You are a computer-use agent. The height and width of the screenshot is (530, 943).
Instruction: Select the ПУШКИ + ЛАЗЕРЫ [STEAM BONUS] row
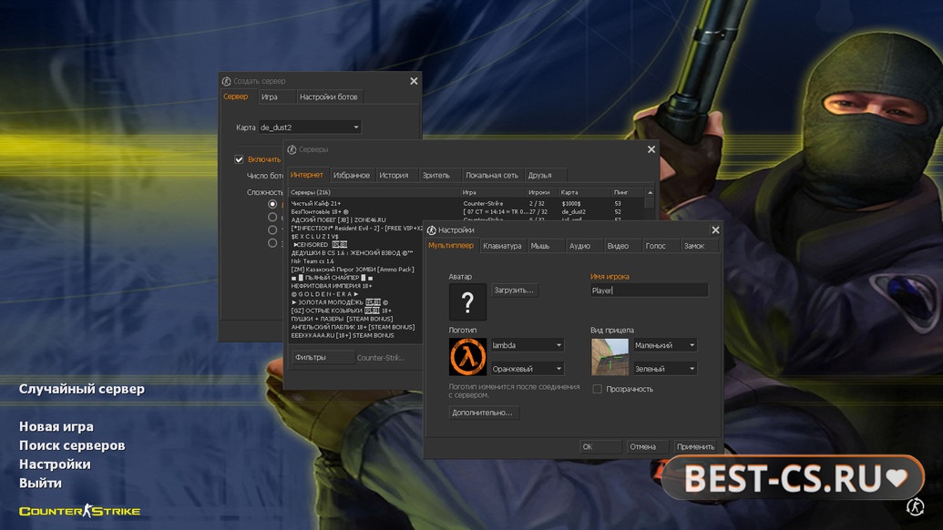[354, 319]
